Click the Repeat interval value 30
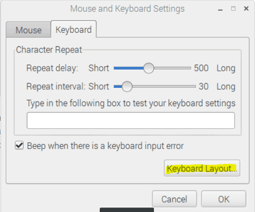The width and height of the screenshot is (255, 212). click(203, 87)
